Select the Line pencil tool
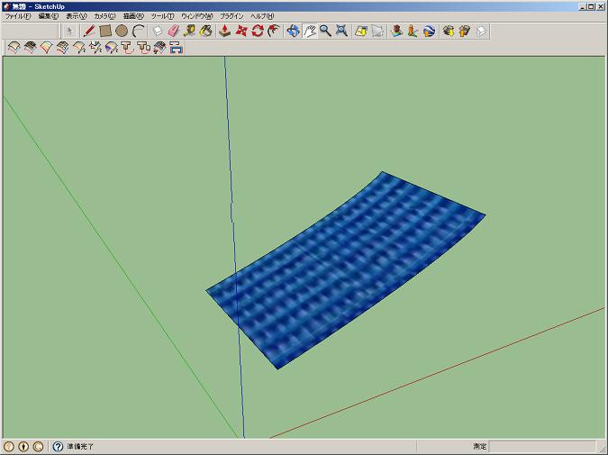The width and height of the screenshot is (608, 455). pyautogui.click(x=89, y=31)
